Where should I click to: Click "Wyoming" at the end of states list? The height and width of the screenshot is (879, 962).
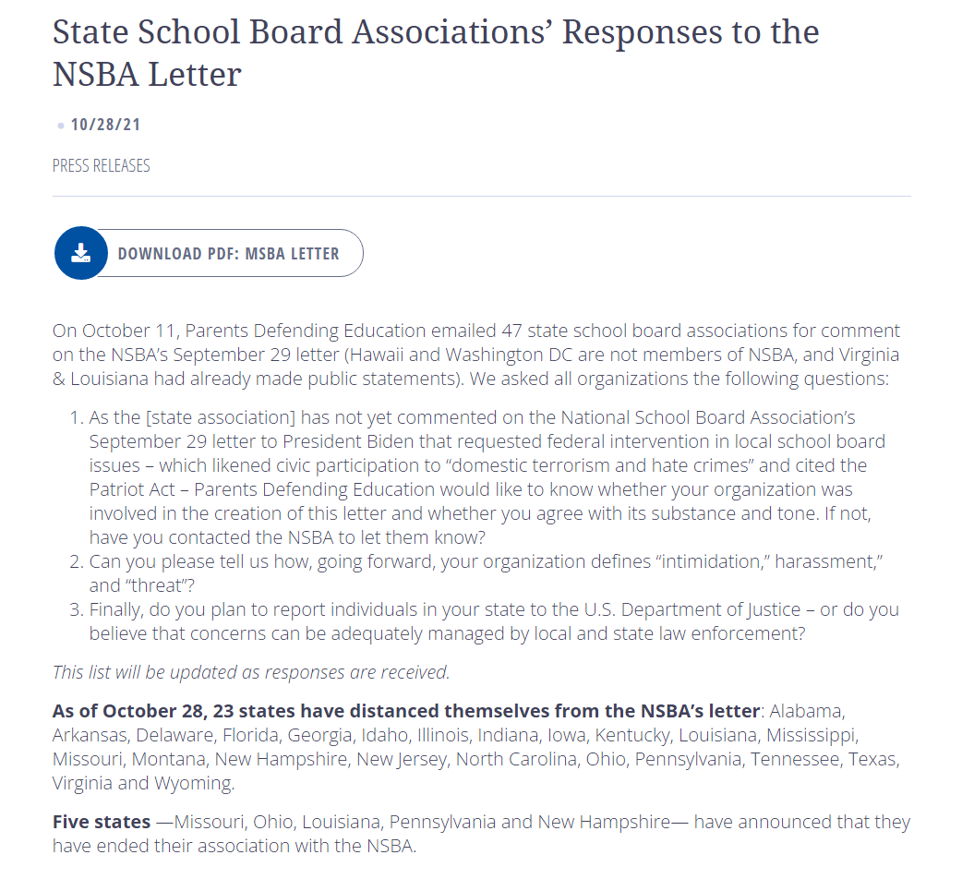click(197, 783)
